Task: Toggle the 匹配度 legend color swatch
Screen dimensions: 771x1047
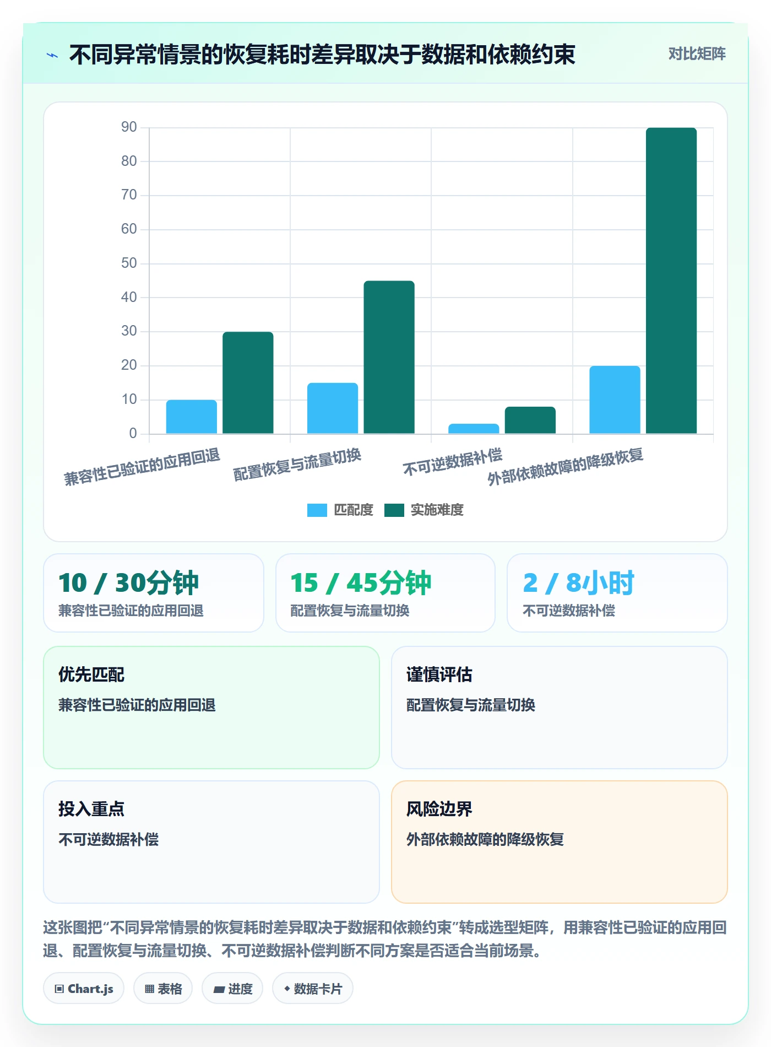Action: (x=317, y=510)
